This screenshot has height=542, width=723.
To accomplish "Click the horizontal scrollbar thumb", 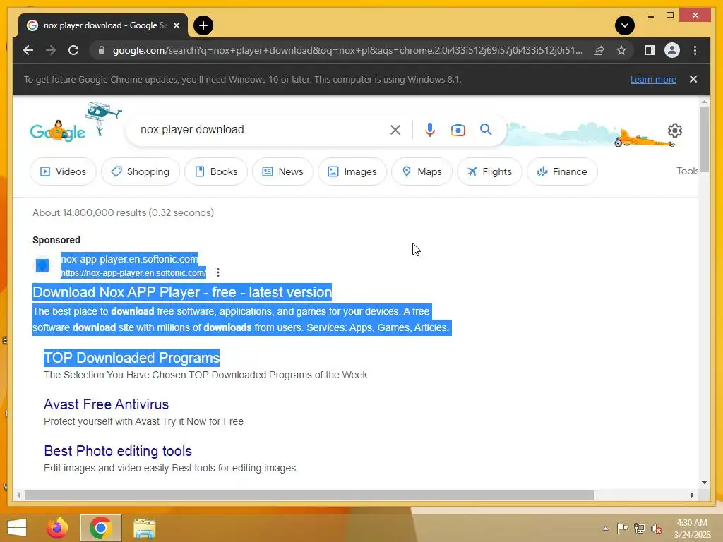I will point(309,495).
